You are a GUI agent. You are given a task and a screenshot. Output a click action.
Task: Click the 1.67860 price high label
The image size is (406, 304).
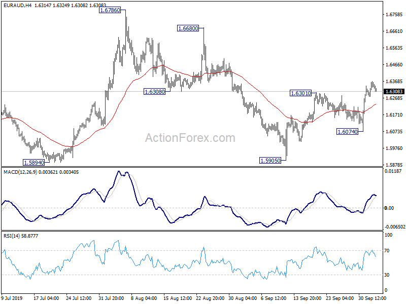click(x=110, y=10)
